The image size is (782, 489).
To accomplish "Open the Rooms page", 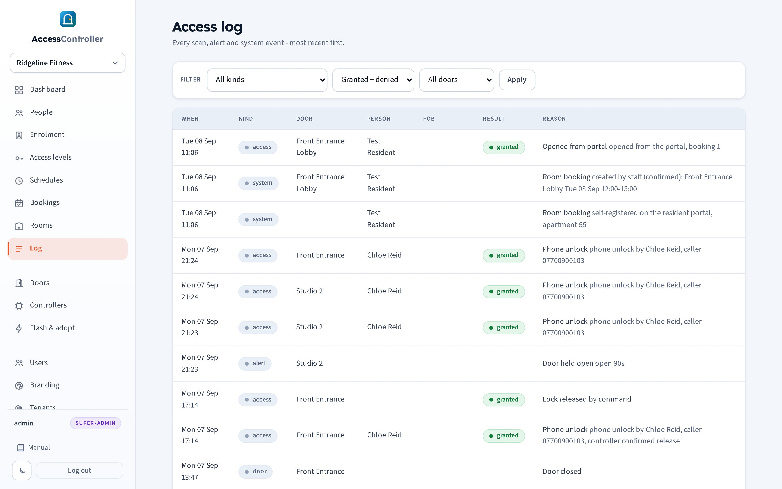I will [68, 225].
